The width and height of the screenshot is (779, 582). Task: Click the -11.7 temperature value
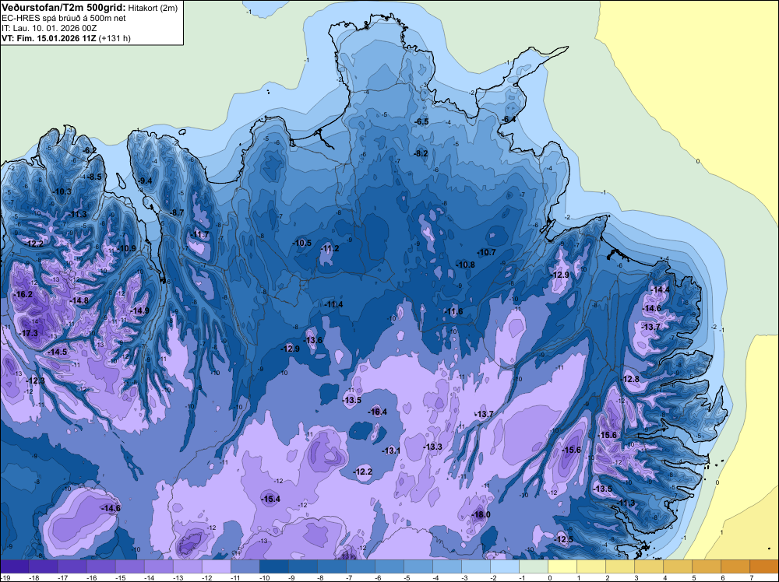tap(199, 235)
